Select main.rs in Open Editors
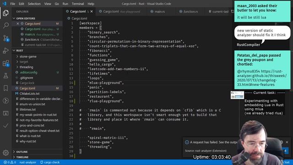This screenshot has width=293, height=165. click(30, 34)
